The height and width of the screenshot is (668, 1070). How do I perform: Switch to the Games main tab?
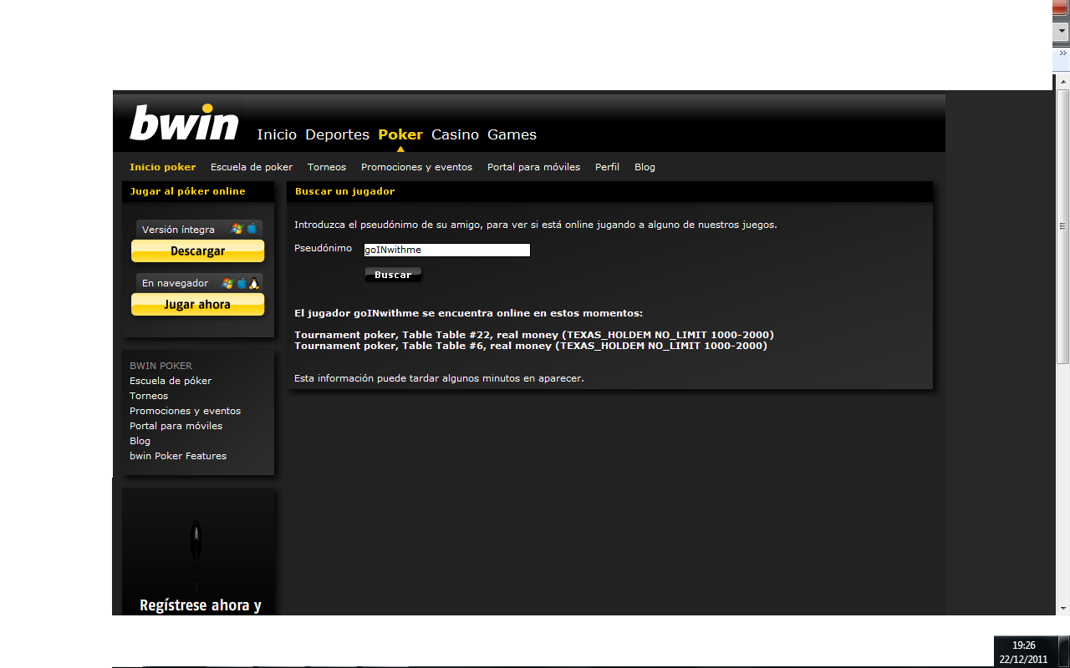click(x=512, y=134)
